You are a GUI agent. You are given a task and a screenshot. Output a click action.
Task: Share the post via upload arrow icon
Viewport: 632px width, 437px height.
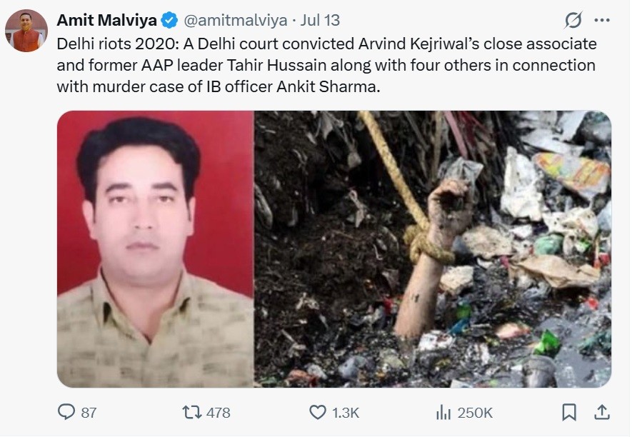tap(602, 413)
